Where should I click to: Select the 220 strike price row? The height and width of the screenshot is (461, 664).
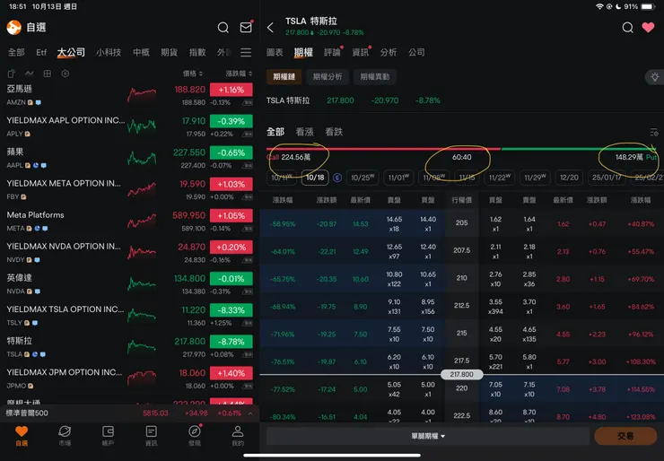[x=461, y=388]
